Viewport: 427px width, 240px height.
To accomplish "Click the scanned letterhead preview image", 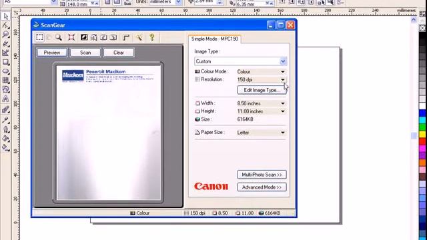I will point(109,133).
